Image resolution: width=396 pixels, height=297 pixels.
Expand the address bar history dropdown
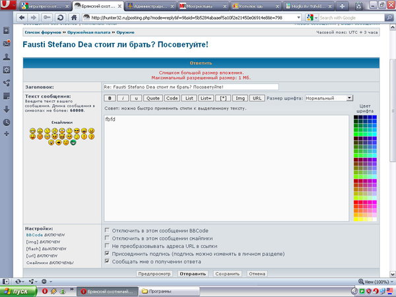298,18
